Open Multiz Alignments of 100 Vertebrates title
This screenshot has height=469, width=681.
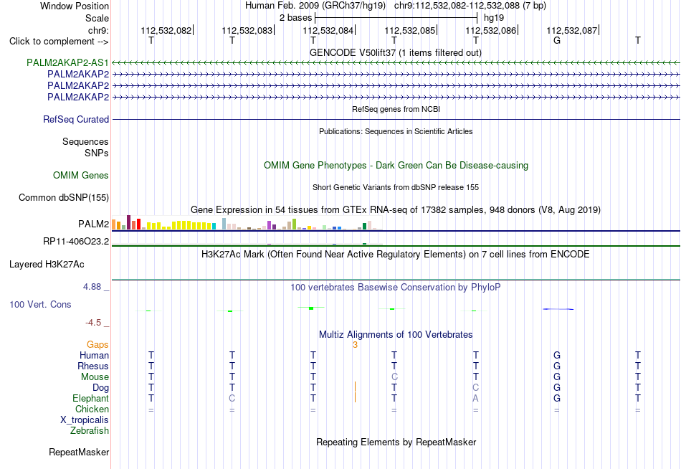[396, 335]
